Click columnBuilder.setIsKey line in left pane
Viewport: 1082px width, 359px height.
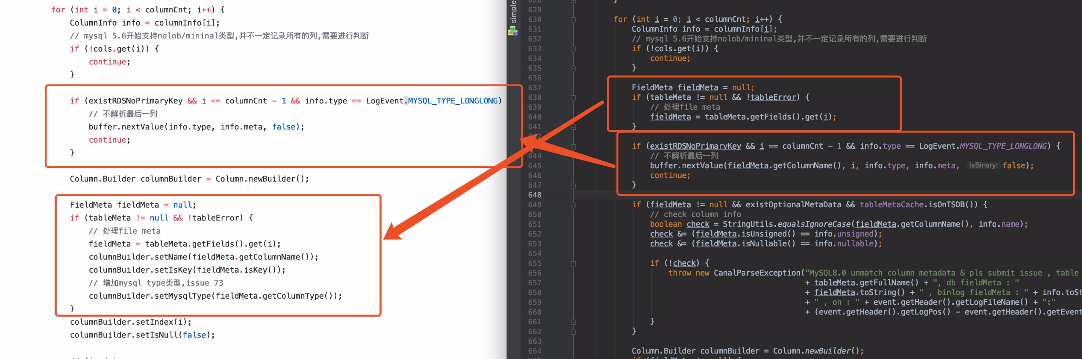(187, 270)
